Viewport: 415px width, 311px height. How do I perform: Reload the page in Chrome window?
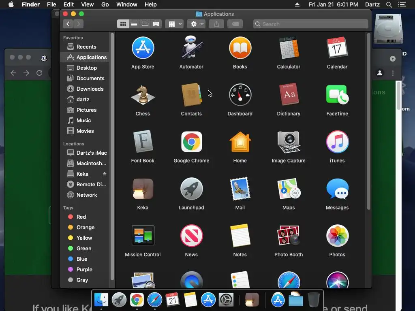click(x=39, y=73)
